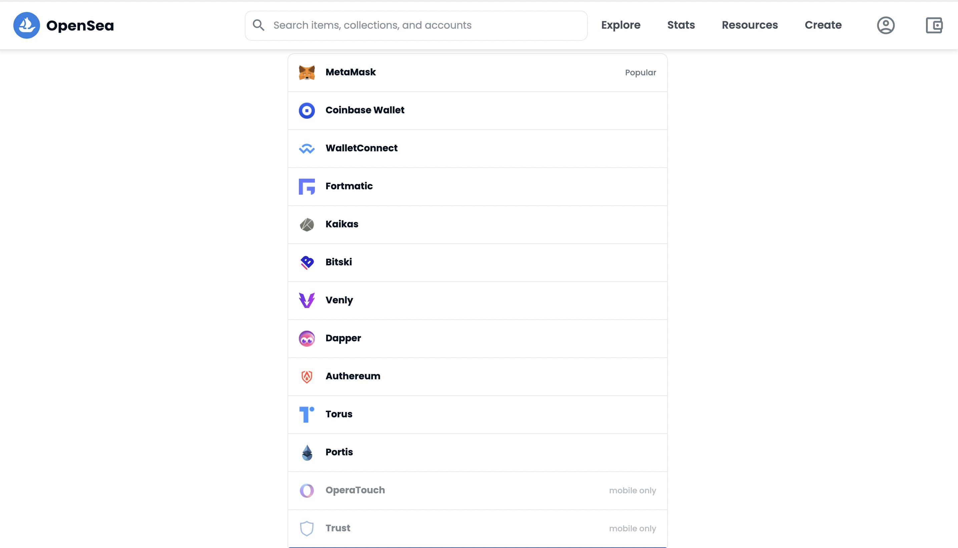Select the WalletConnect icon
The width and height of the screenshot is (958, 548).
tap(307, 148)
